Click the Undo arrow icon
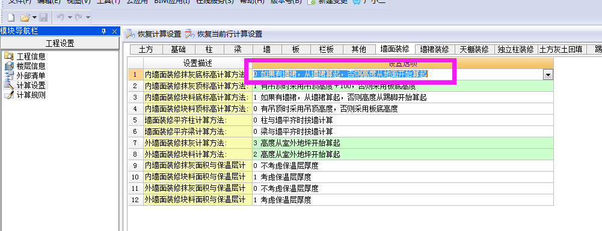The image size is (602, 231). point(61,17)
